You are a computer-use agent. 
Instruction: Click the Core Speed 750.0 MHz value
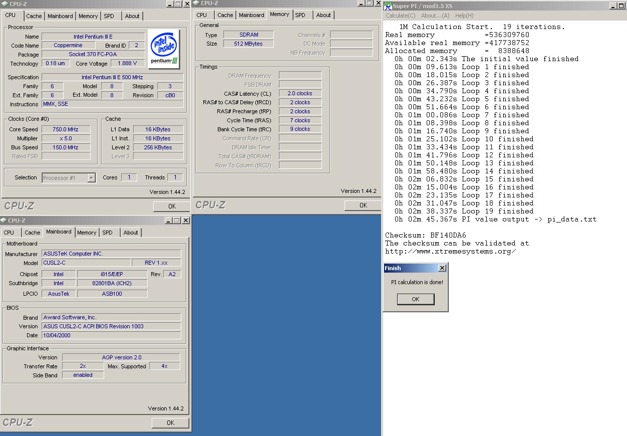pyautogui.click(x=66, y=129)
